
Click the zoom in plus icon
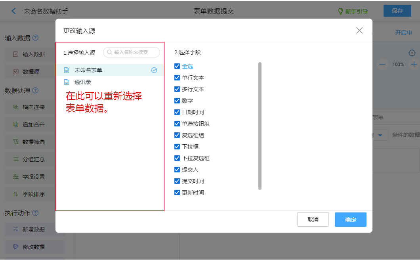click(x=414, y=64)
